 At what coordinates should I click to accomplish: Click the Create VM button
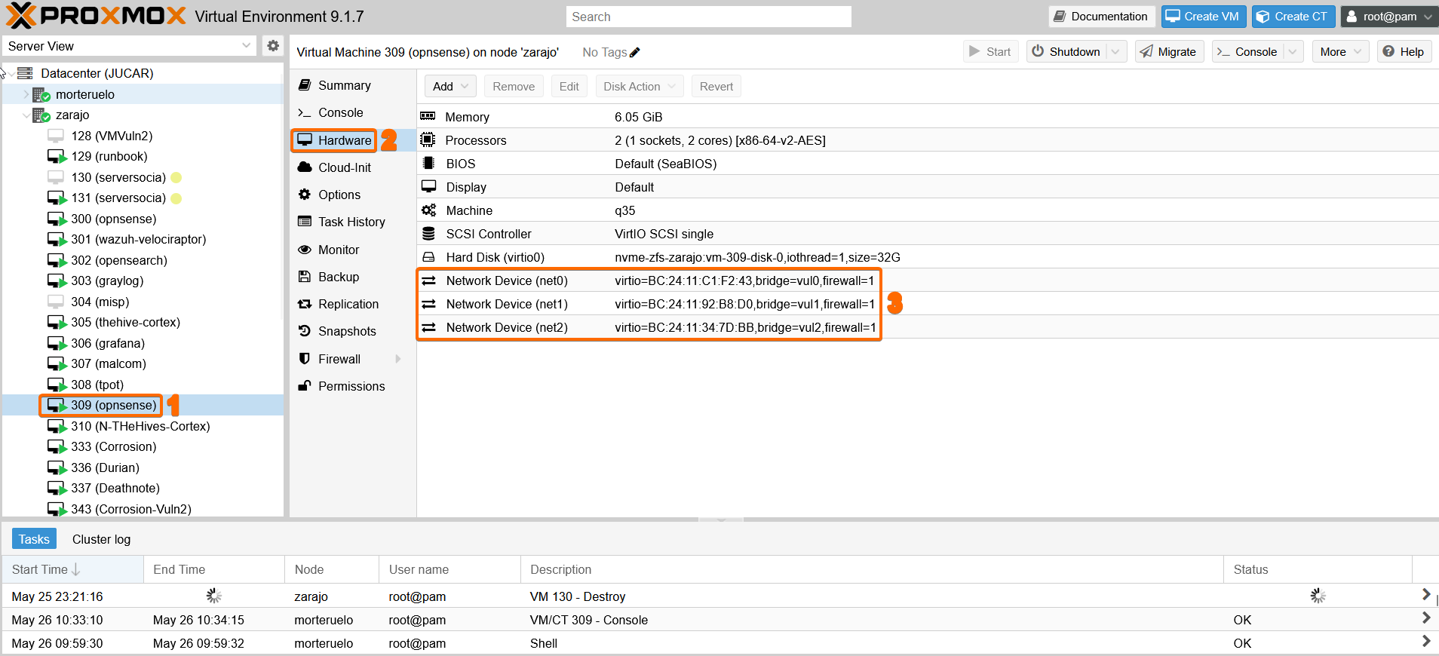coord(1203,17)
